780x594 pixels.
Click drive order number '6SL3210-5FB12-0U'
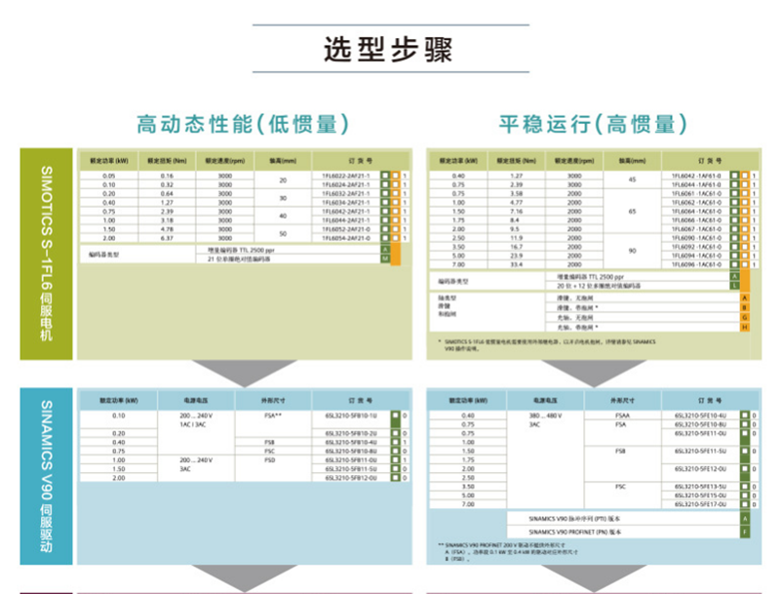[351, 478]
